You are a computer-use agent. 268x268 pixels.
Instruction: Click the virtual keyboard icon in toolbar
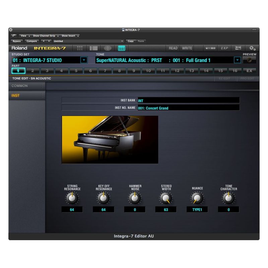(210, 48)
